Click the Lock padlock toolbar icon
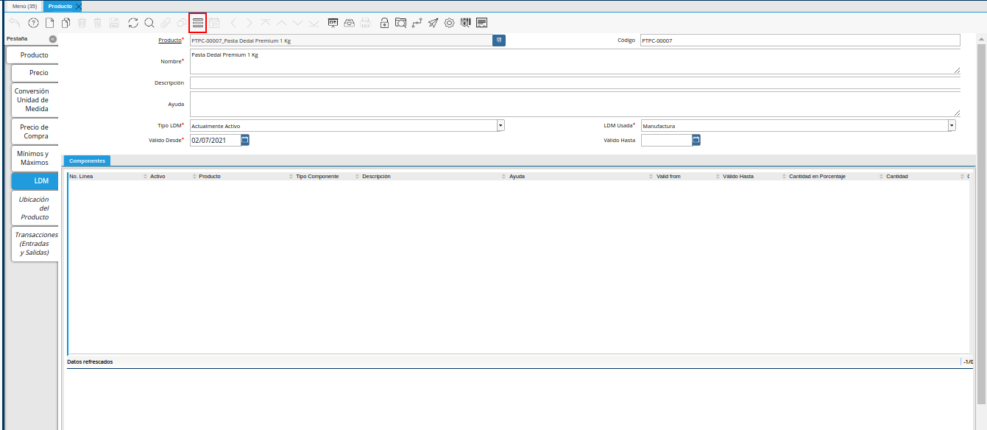This screenshot has height=430, width=987. click(384, 23)
